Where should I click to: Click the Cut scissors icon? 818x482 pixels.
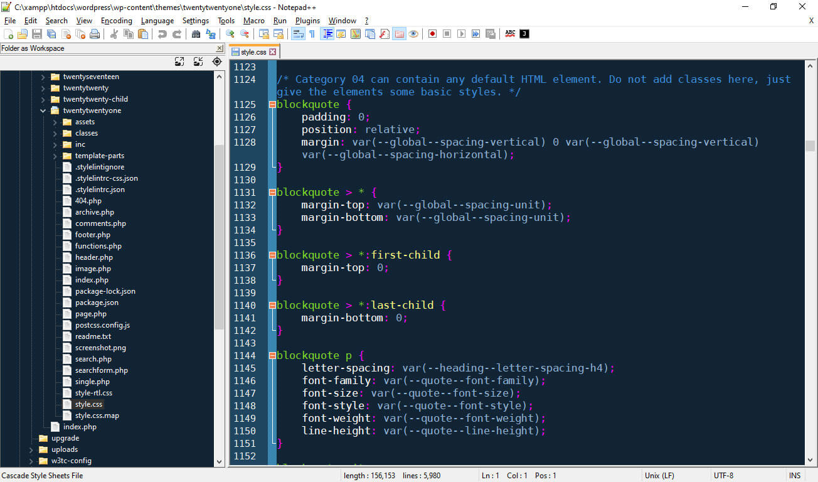(114, 34)
